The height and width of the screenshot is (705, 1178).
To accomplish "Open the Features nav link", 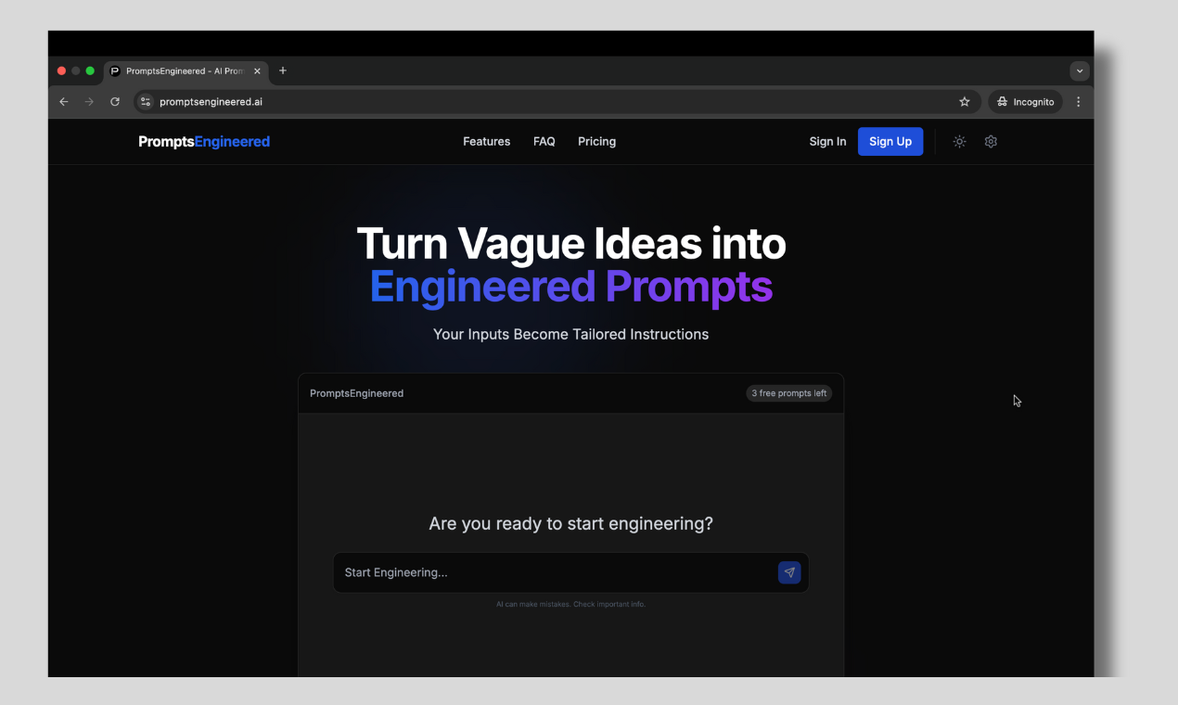I will pyautogui.click(x=487, y=142).
